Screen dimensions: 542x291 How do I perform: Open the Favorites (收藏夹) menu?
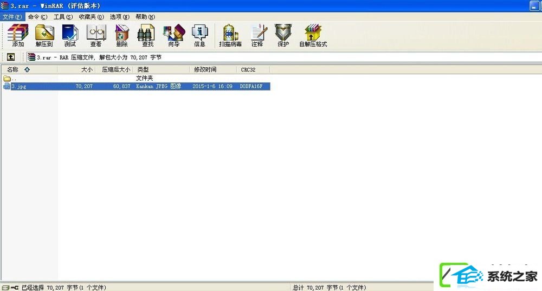click(x=91, y=17)
